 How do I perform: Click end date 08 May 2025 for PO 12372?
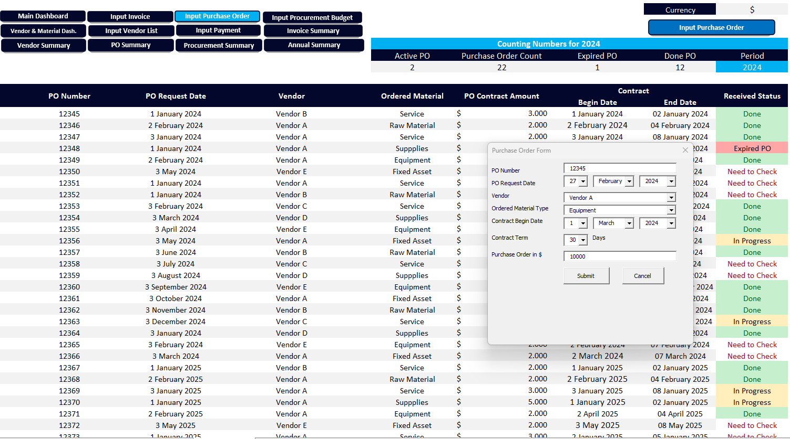coord(680,425)
